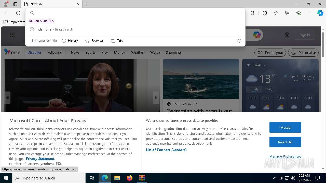Open the tab actions menu icon
Screen dimensions: 326x183
coord(15,4)
